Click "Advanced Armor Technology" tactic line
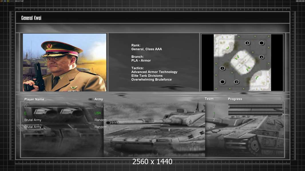 pos(154,72)
